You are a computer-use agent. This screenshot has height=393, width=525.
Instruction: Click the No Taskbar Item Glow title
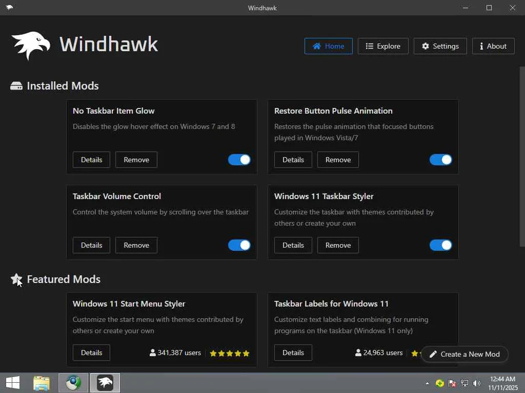point(113,111)
